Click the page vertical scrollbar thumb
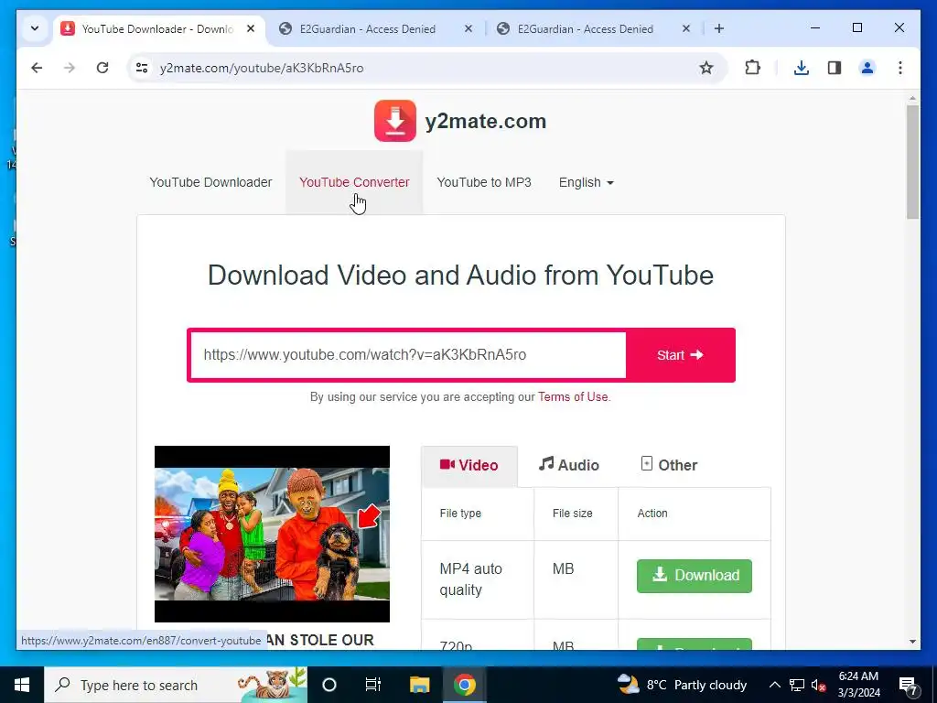 (912, 161)
